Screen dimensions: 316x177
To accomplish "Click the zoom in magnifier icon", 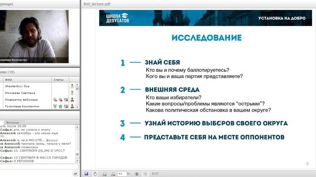I will click(x=104, y=174).
